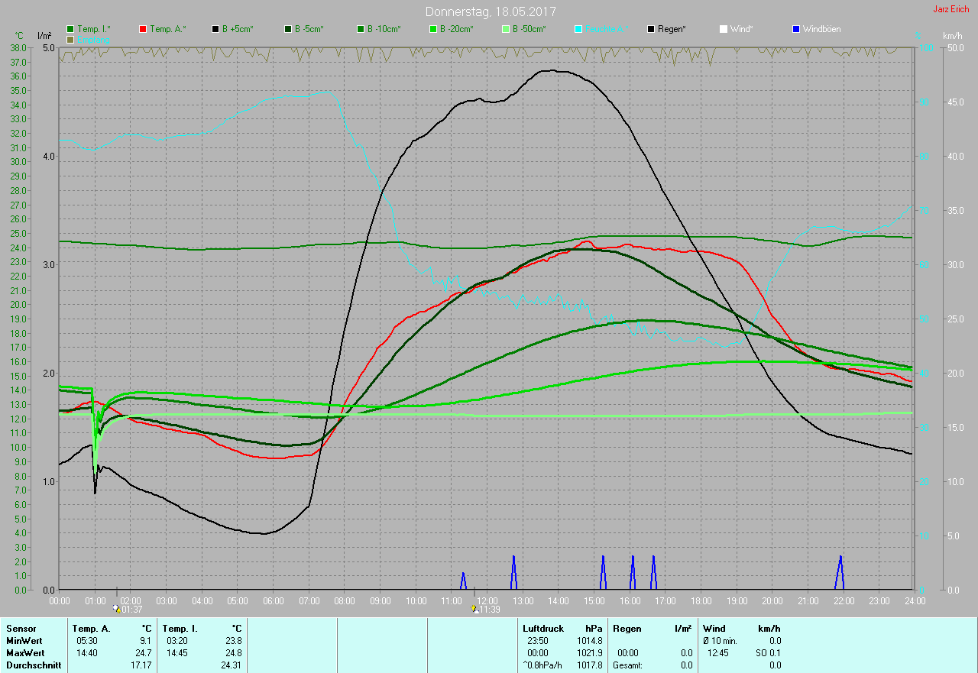Click the Luftdruck header in statistics table

click(x=542, y=628)
